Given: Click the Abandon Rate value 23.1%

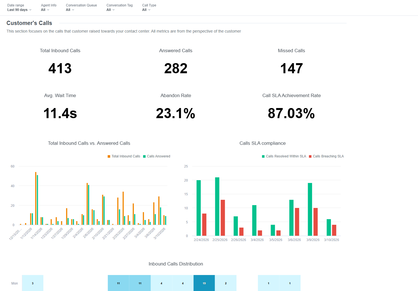Looking at the screenshot, I should click(x=176, y=113).
